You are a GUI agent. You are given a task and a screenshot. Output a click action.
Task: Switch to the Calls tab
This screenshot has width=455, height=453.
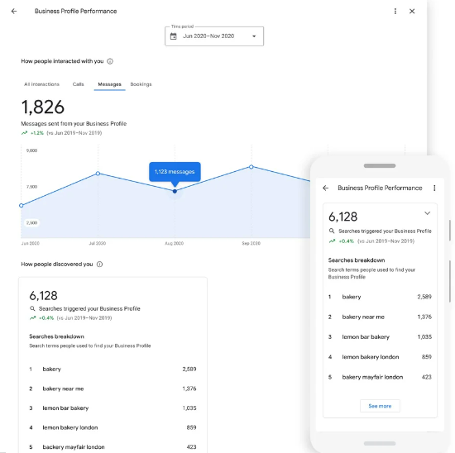coord(78,84)
